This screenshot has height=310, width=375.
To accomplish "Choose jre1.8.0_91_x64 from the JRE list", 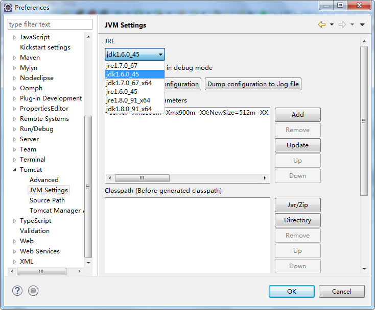I will click(x=135, y=100).
